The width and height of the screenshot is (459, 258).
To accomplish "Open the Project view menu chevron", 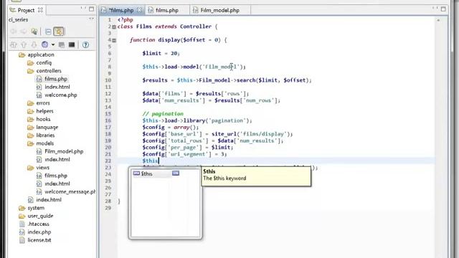I will click(x=91, y=19).
